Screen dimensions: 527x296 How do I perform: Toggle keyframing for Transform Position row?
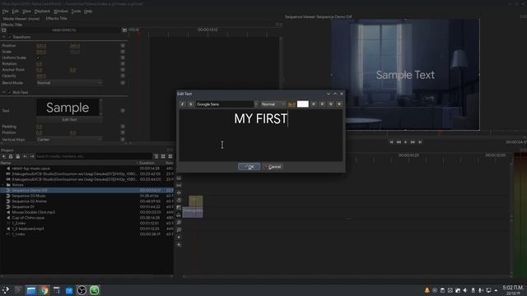[x=123, y=46]
